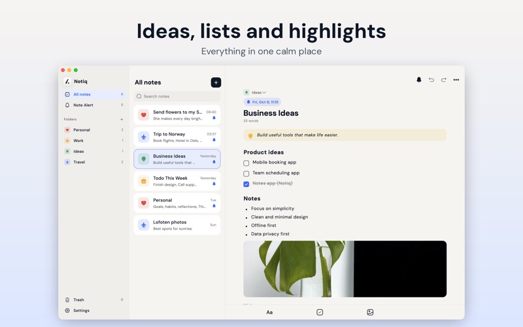Insert an image from bottom toolbar

tap(370, 313)
